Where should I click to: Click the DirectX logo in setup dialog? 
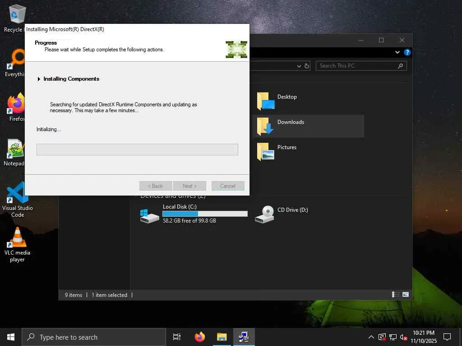pyautogui.click(x=236, y=50)
